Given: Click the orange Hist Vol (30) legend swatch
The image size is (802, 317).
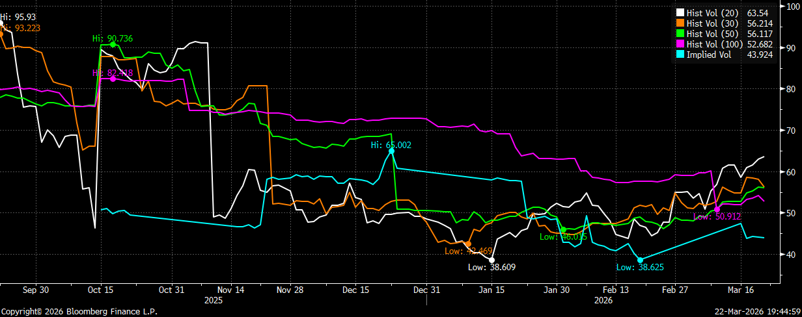Looking at the screenshot, I should 680,23.
